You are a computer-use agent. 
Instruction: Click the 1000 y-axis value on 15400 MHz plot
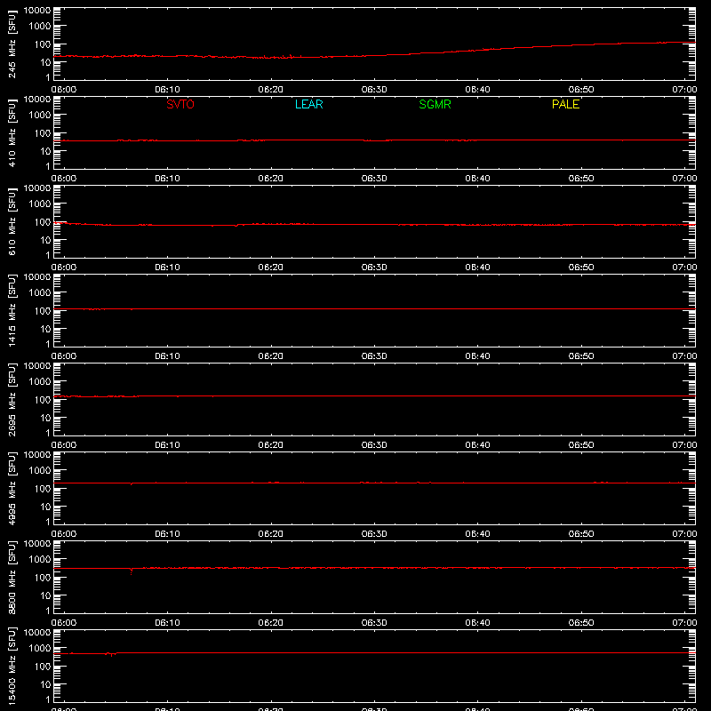point(40,648)
